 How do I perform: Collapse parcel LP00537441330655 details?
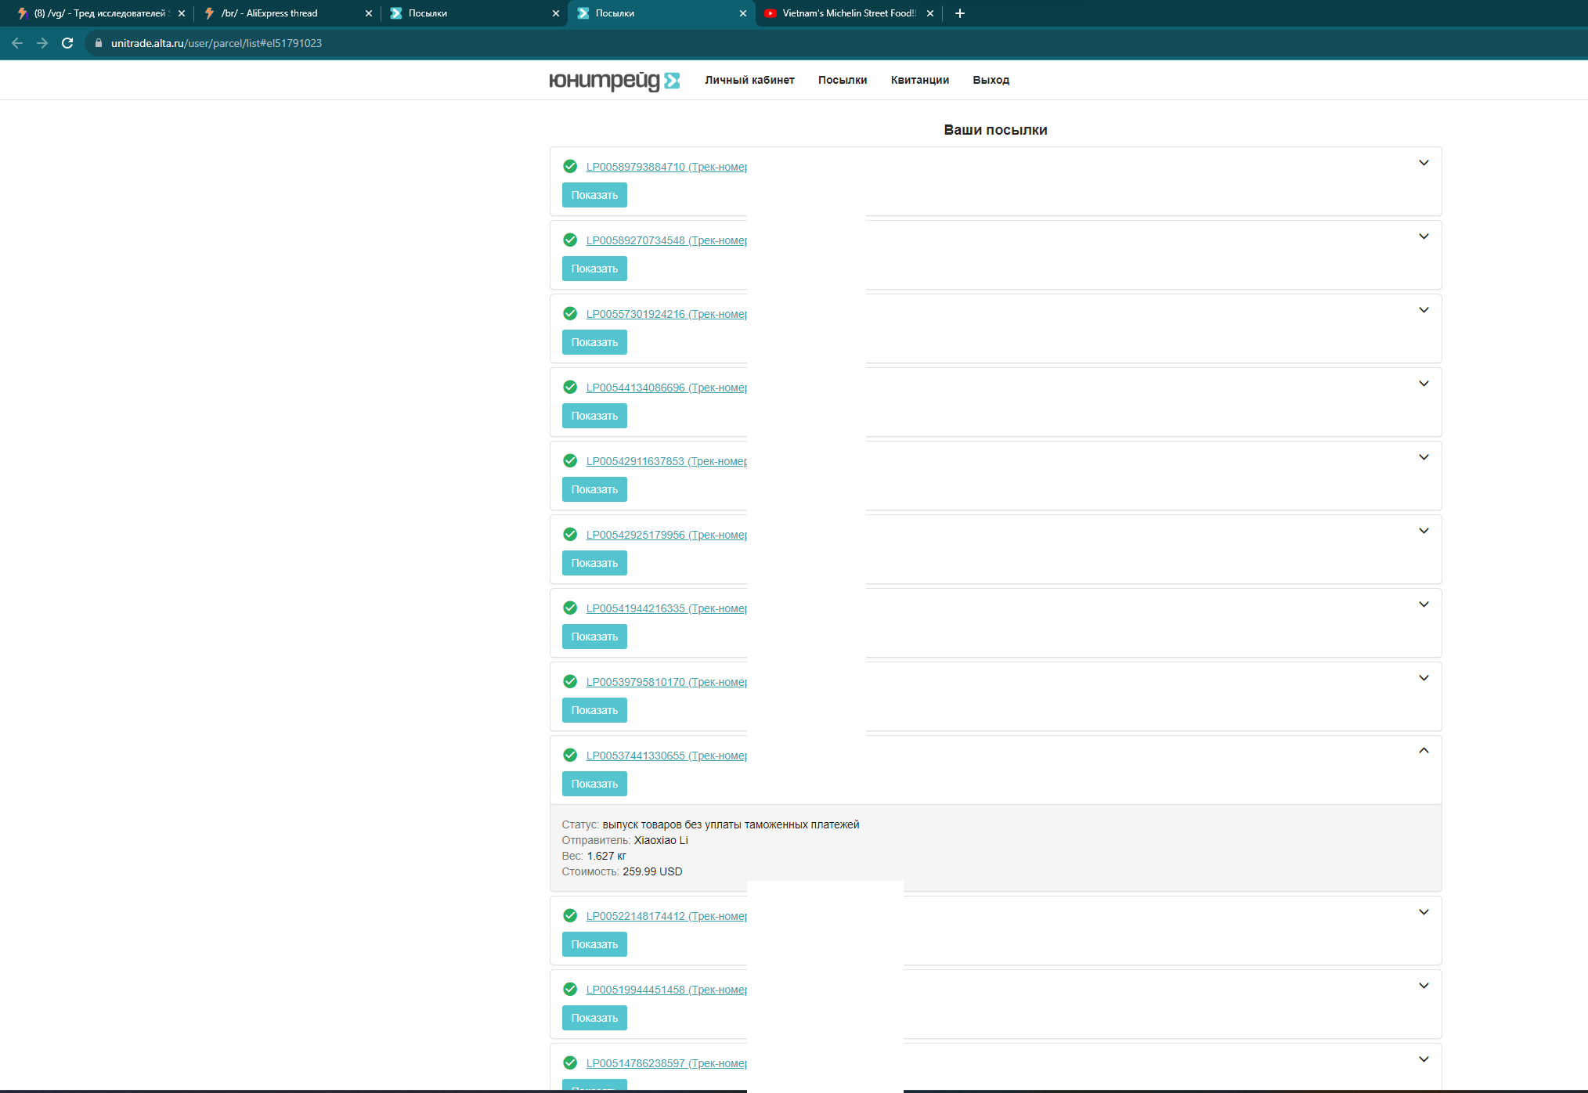(1424, 751)
